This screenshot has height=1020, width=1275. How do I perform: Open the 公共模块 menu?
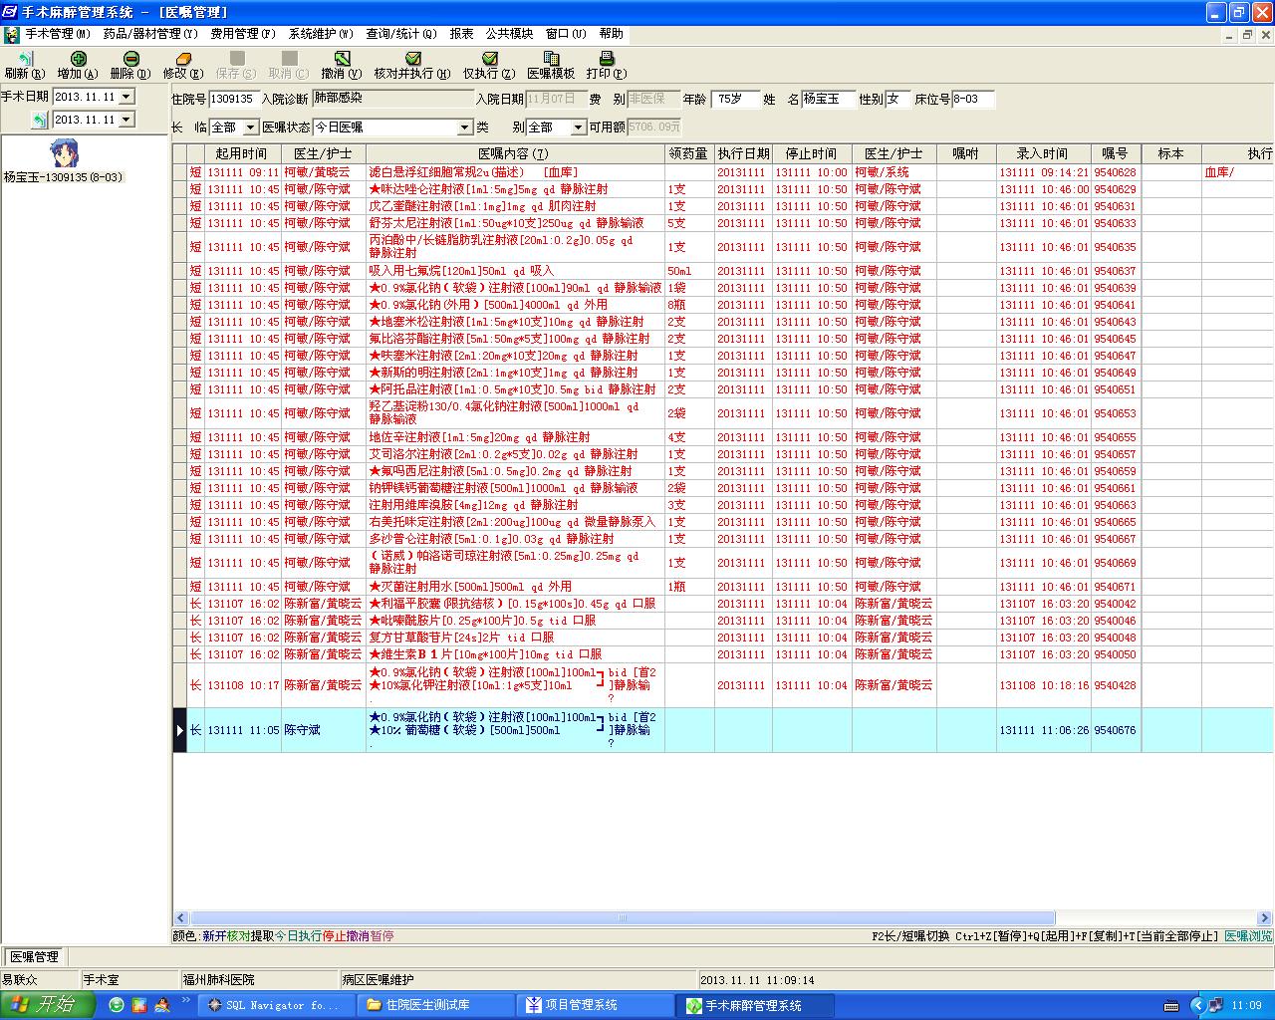pyautogui.click(x=510, y=34)
